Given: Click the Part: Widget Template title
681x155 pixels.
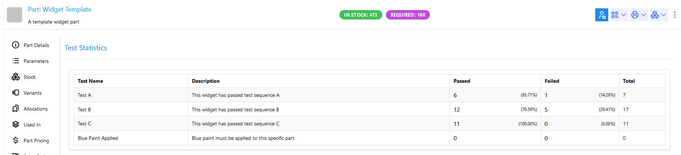Looking at the screenshot, I should (x=60, y=9).
